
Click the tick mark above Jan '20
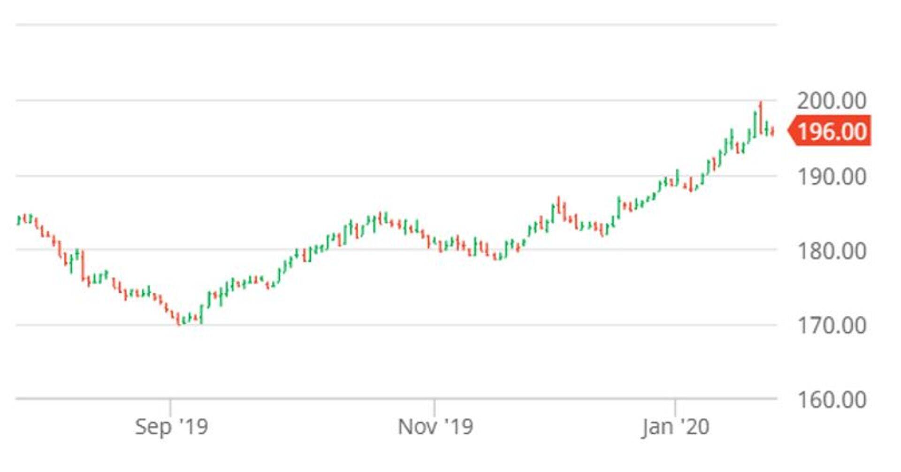[x=675, y=406]
